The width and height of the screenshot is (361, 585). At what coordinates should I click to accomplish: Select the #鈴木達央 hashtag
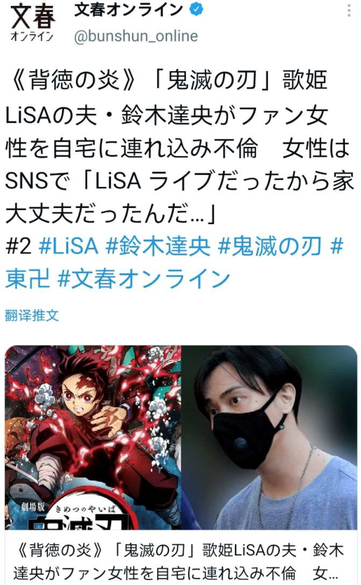(x=158, y=246)
